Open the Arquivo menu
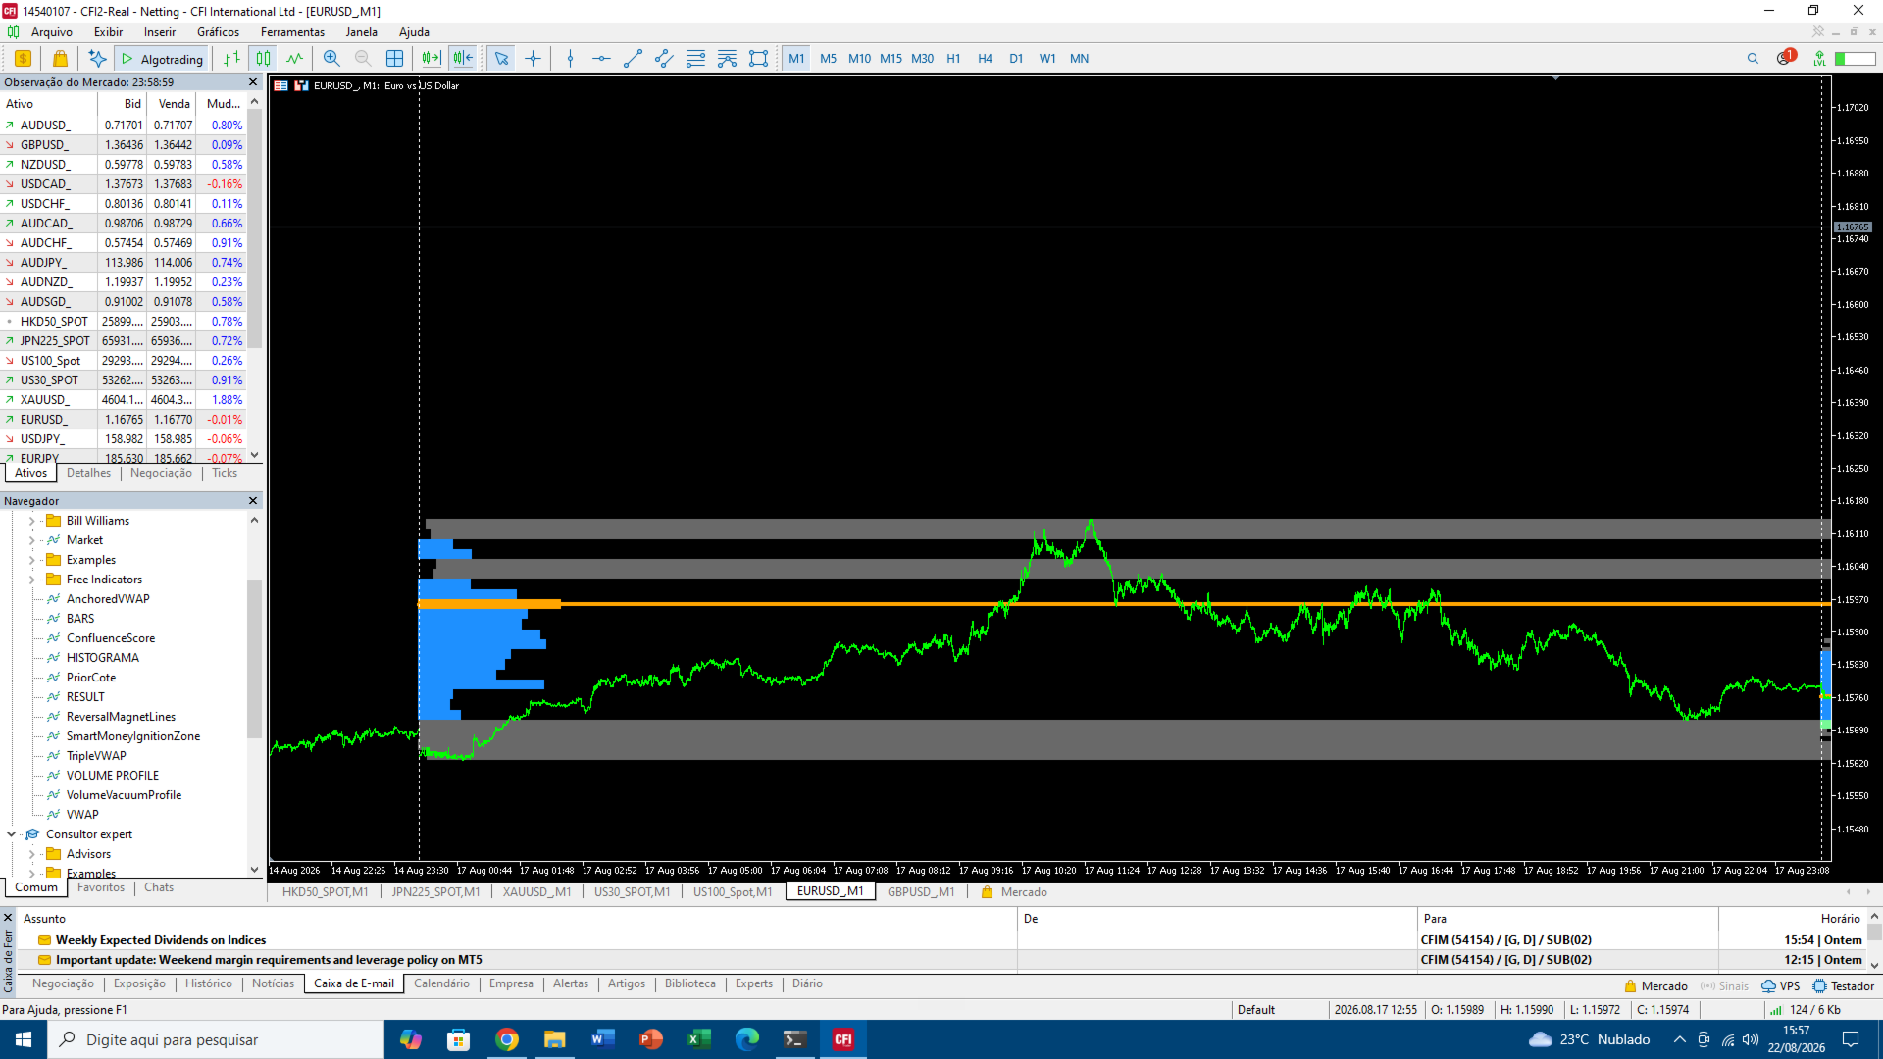 [x=52, y=32]
